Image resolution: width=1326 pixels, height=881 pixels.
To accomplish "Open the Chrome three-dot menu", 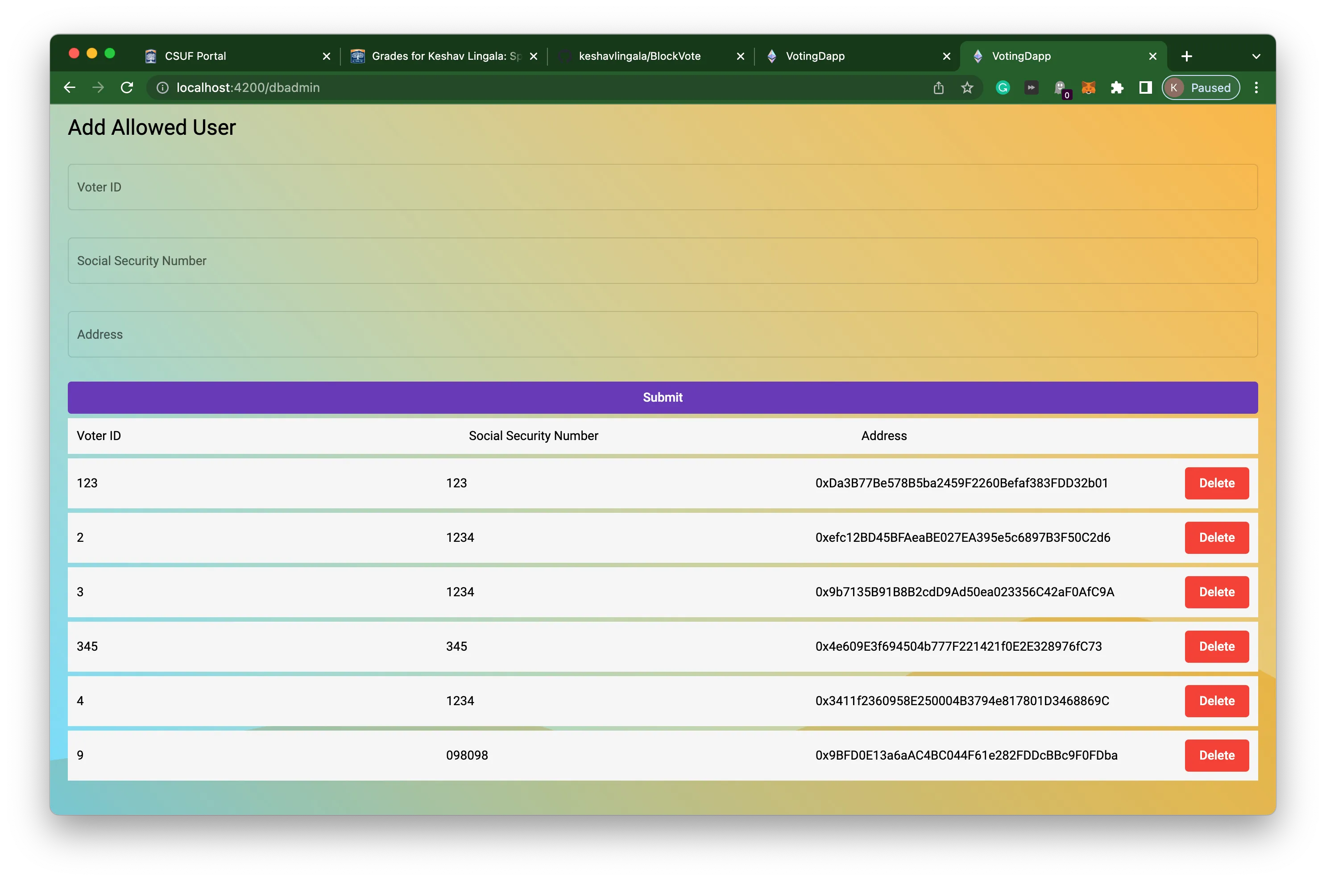I will 1256,87.
